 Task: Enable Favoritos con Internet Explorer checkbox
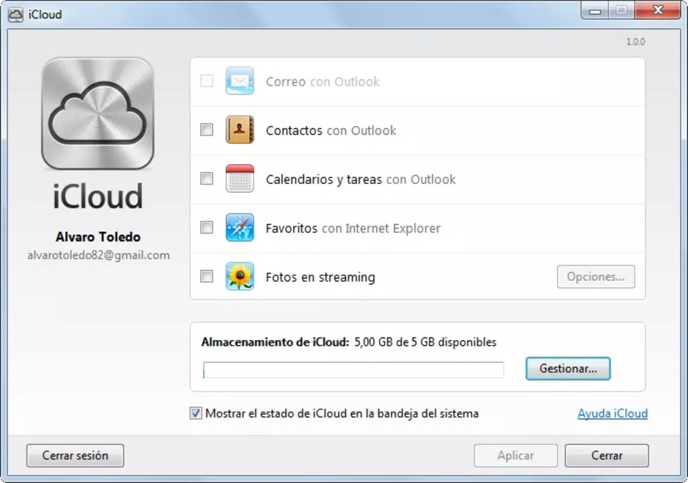(x=206, y=228)
